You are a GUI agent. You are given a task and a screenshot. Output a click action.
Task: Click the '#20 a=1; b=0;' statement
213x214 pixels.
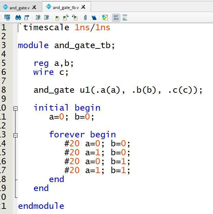(97, 153)
